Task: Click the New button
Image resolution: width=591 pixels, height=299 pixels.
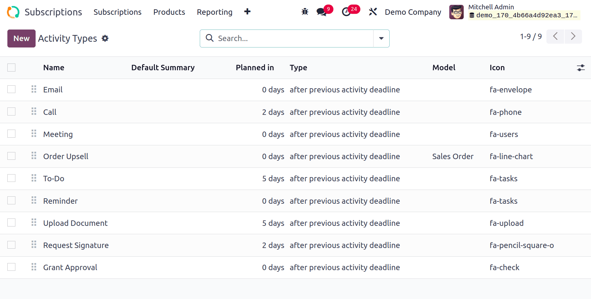Action: click(21, 38)
